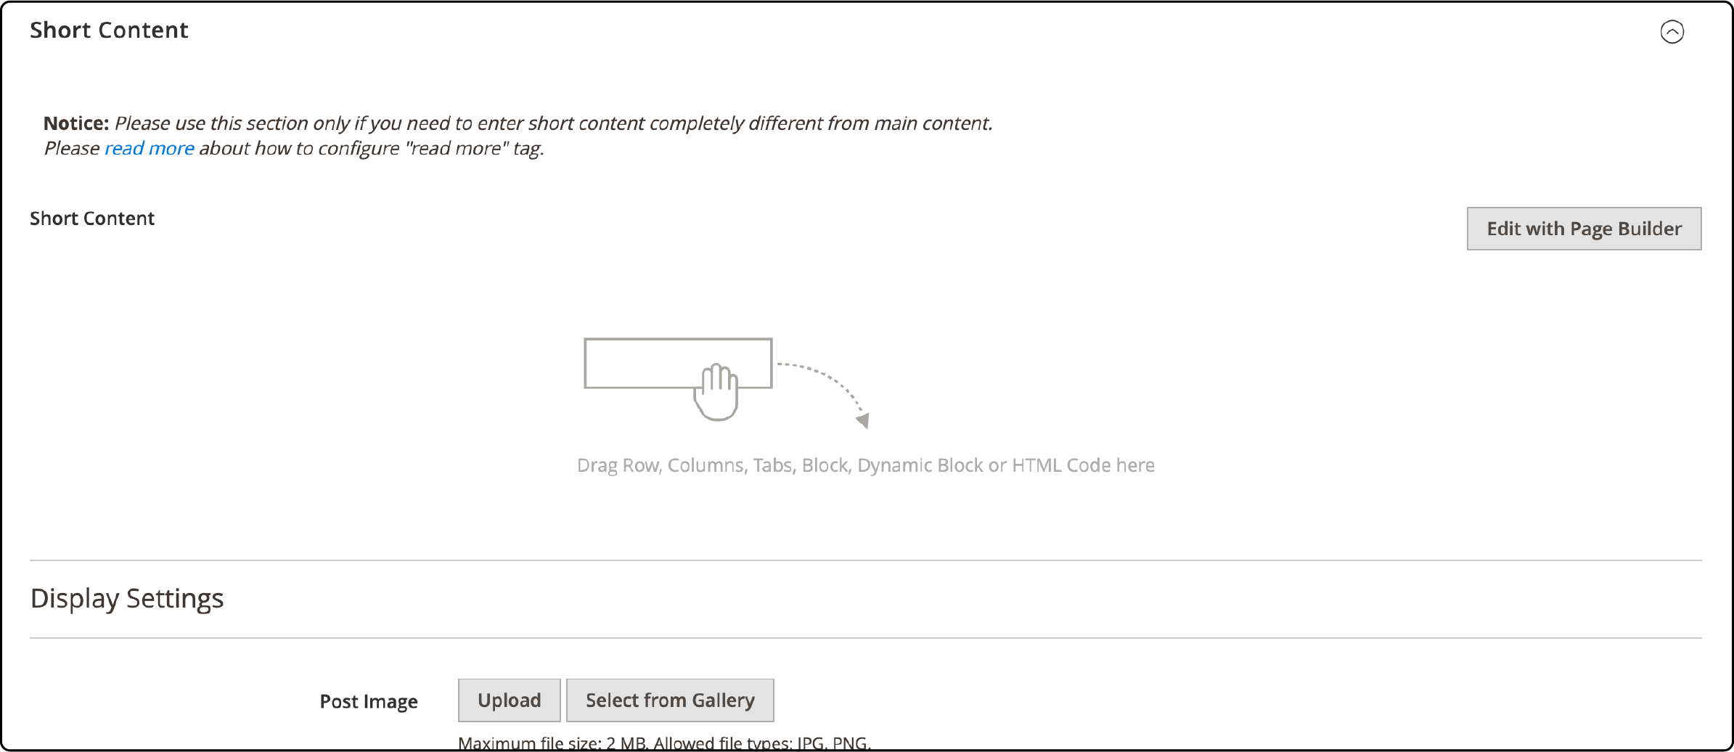Choose Select from Gallery button
Screen dimensions: 1734x752
tap(670, 700)
